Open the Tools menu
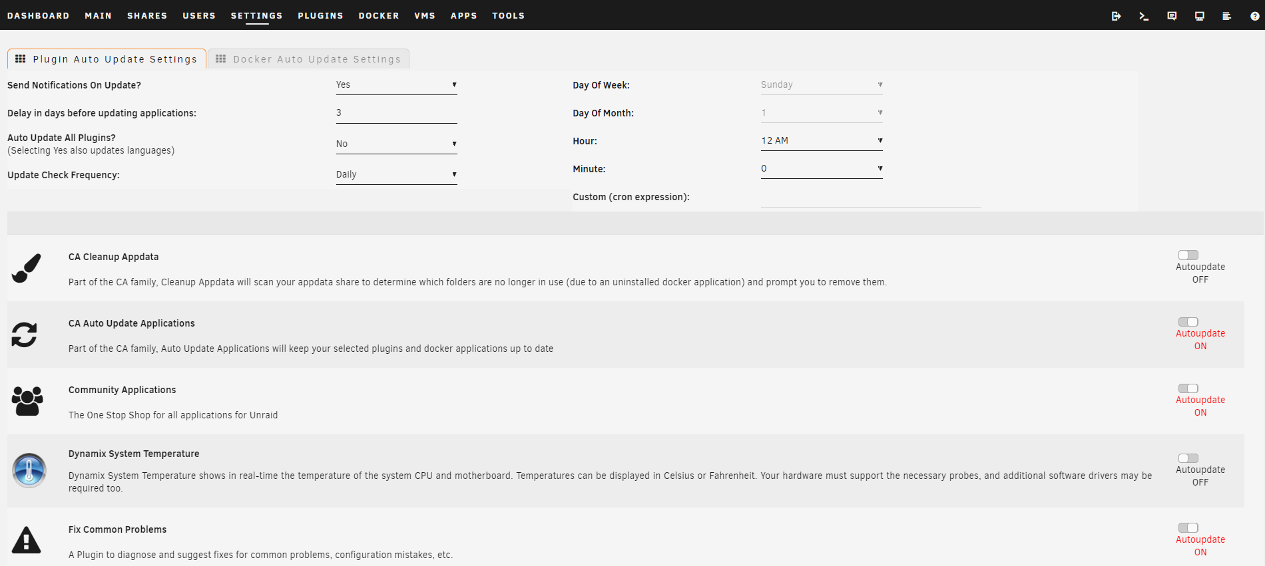Image resolution: width=1265 pixels, height=566 pixels. tap(509, 15)
